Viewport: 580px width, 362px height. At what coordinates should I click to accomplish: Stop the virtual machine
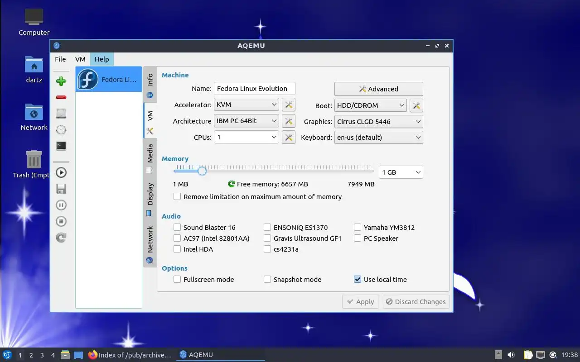click(x=61, y=221)
